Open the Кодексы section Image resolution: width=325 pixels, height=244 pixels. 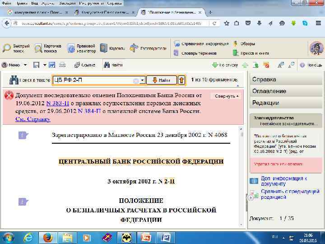coord(112,48)
